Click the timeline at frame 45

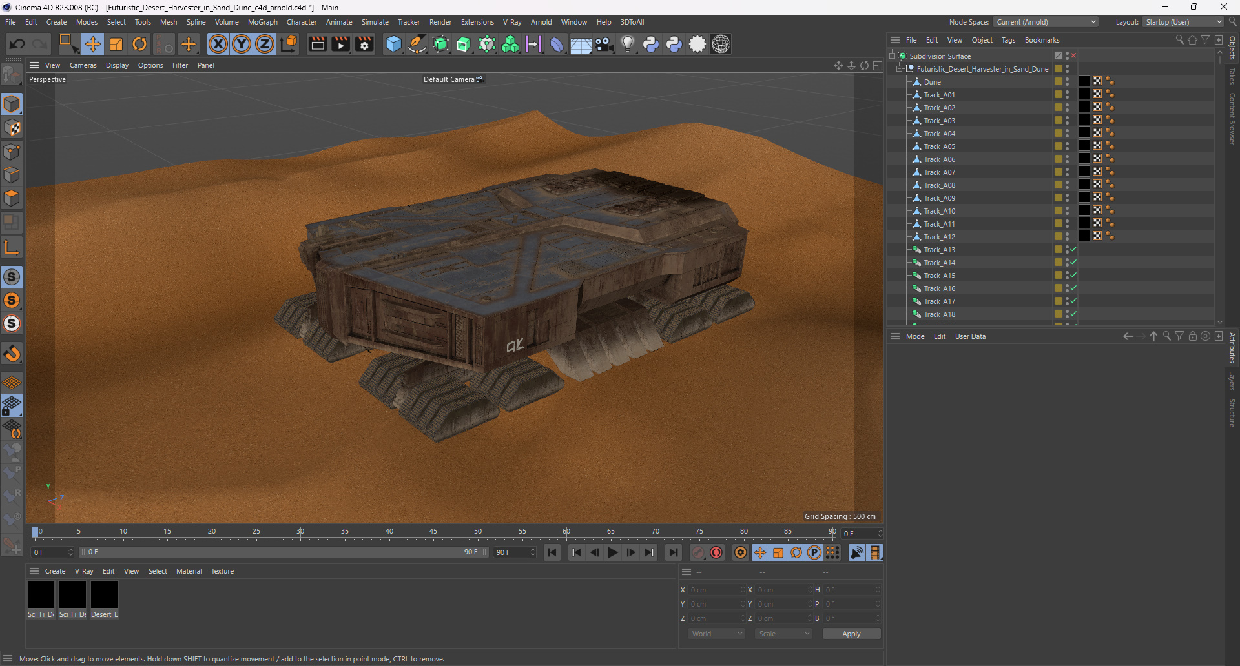tap(433, 533)
